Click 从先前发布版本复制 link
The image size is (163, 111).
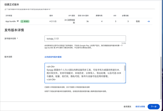point(53,57)
